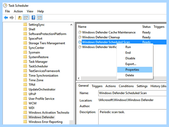169x127 pixels.
Task: Select the Time Synchronization tree folder
Action: click(43, 76)
